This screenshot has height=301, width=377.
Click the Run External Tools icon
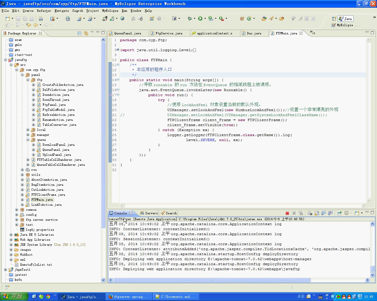click(x=222, y=19)
